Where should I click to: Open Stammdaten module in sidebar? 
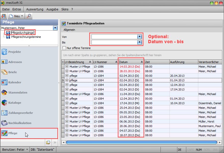tap(29, 93)
